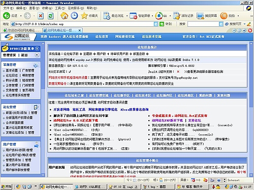Click the pencil highlight icon right of search
This screenshot has height=190, width=254.
point(249,24)
